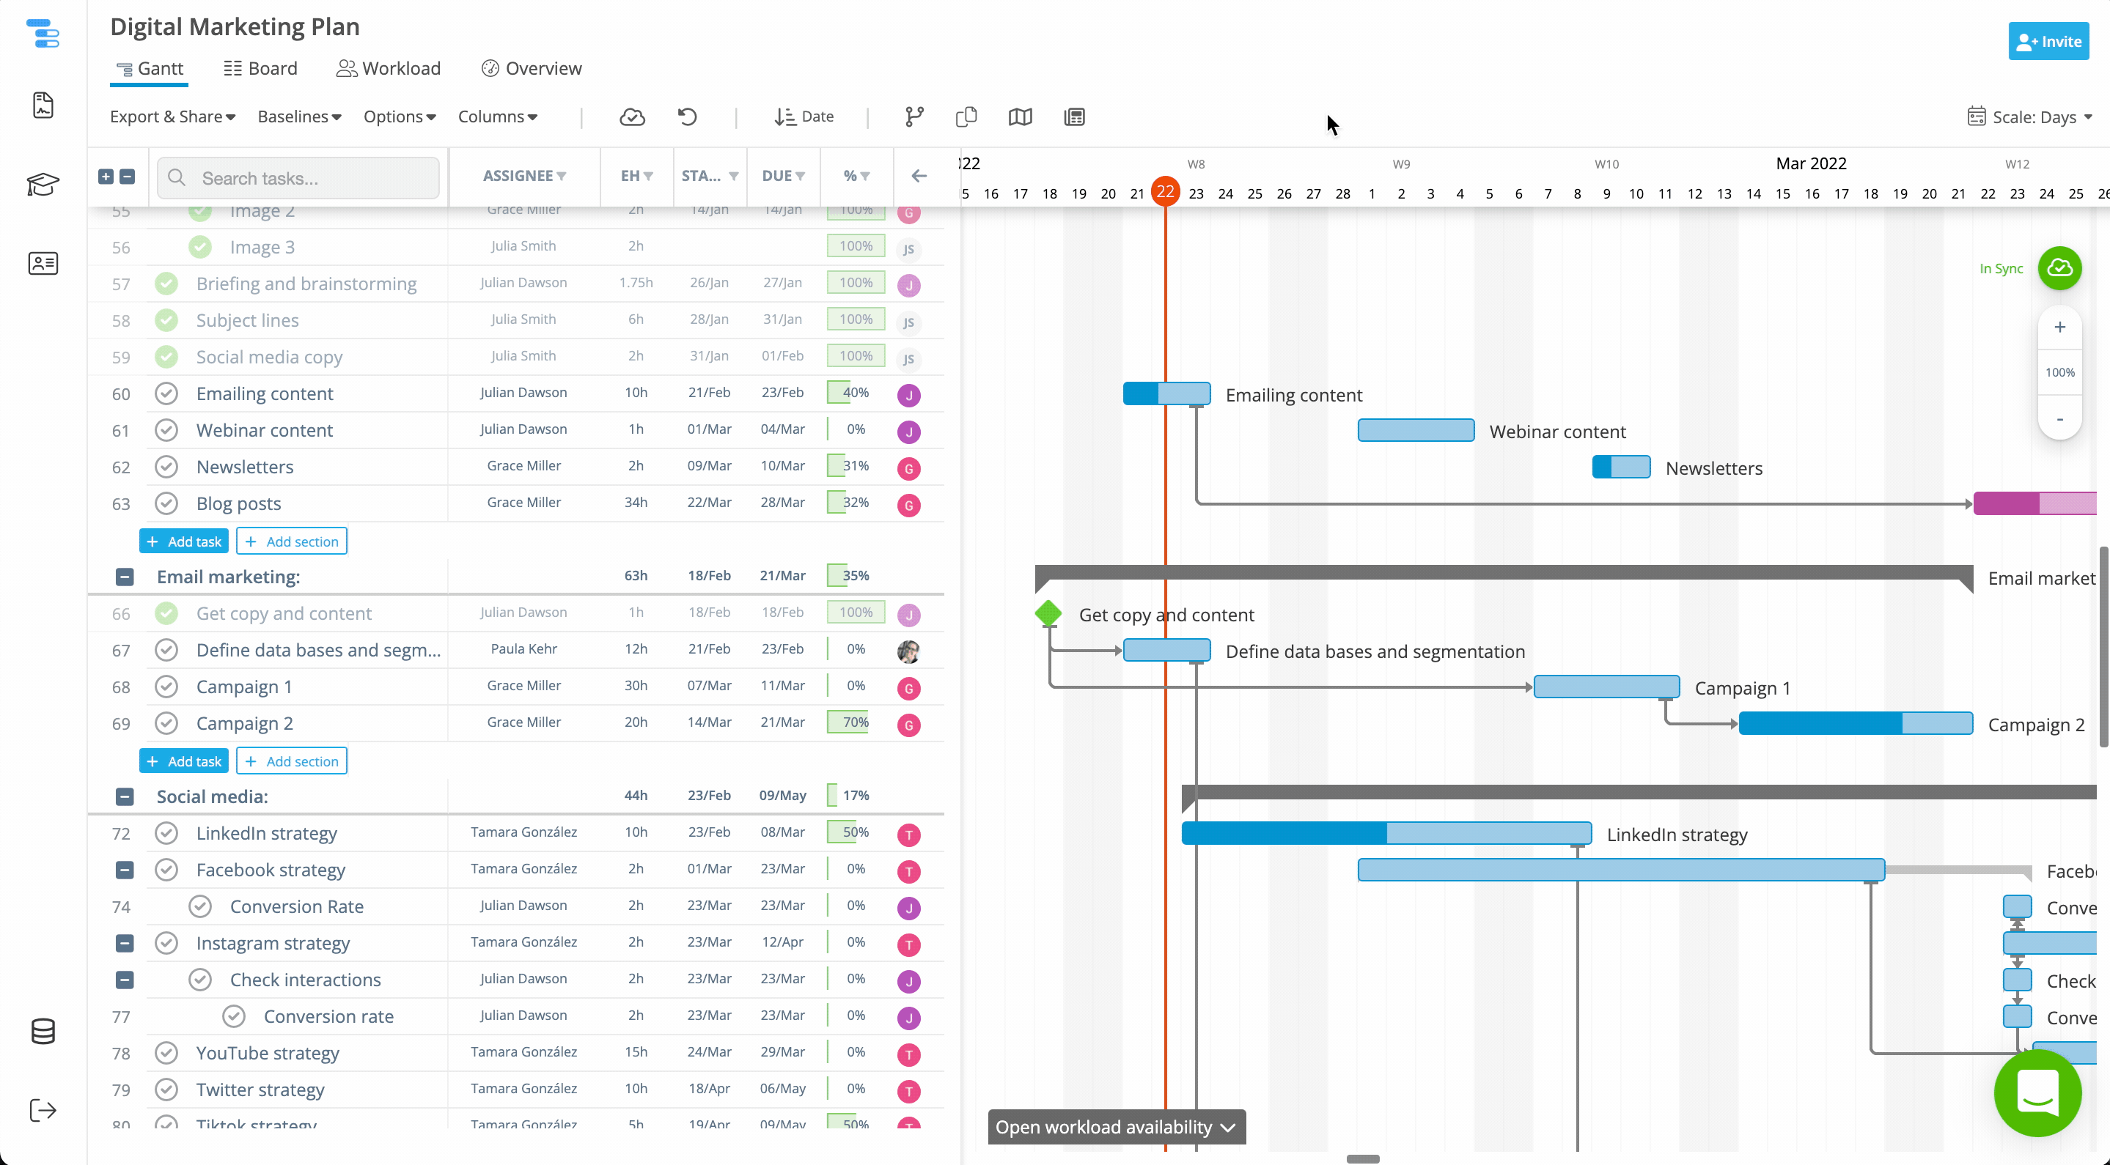Switch to the Board tab
Image resolution: width=2110 pixels, height=1165 pixels.
[260, 68]
